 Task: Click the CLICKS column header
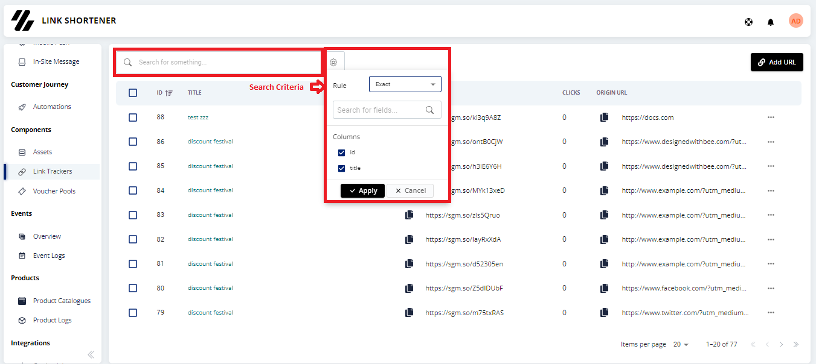(x=571, y=93)
